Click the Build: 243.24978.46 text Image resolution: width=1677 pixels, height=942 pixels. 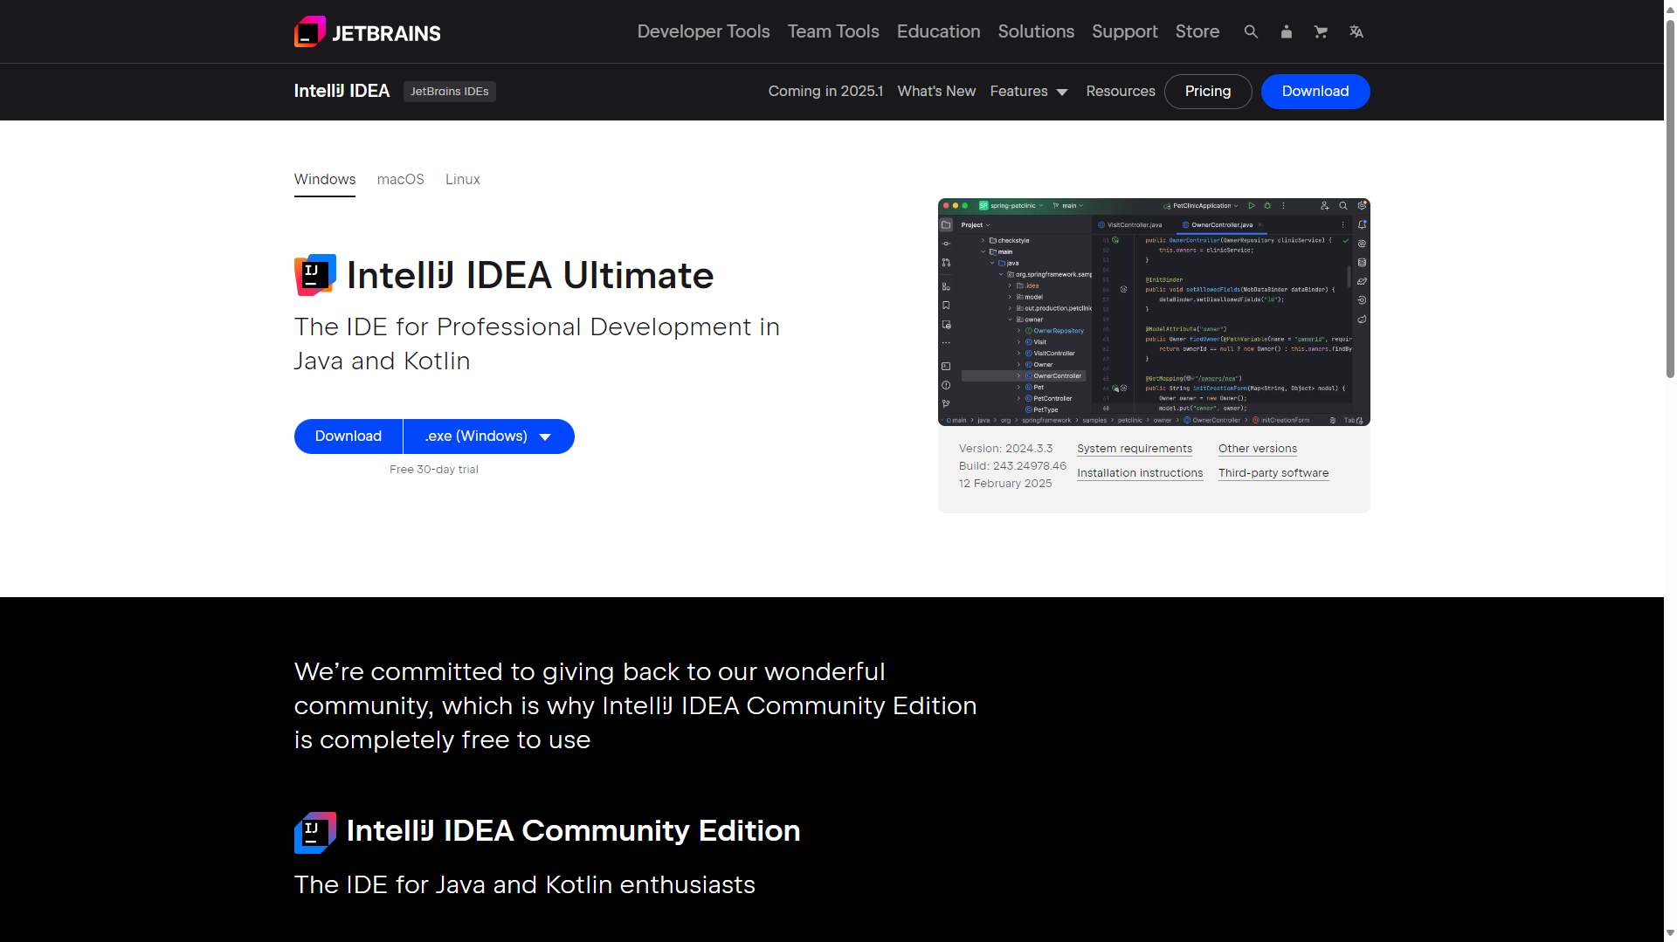tap(1012, 466)
